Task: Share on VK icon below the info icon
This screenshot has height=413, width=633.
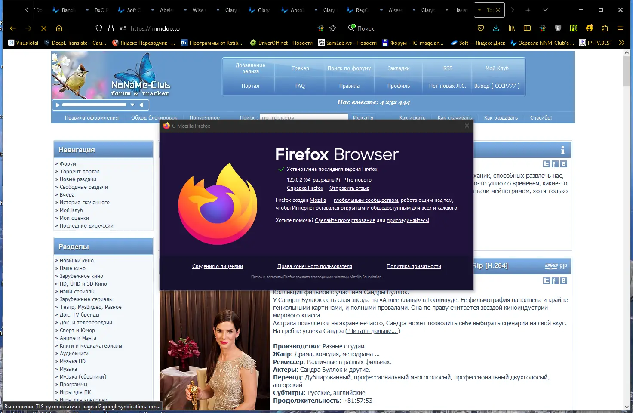Action: pos(564,164)
